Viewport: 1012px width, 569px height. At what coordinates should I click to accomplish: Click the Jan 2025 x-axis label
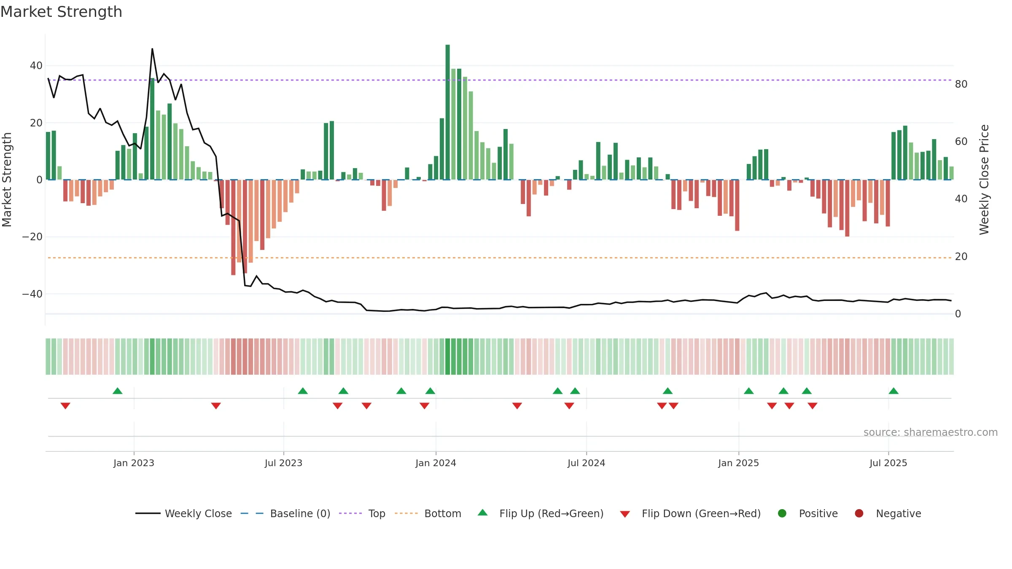[x=738, y=463]
